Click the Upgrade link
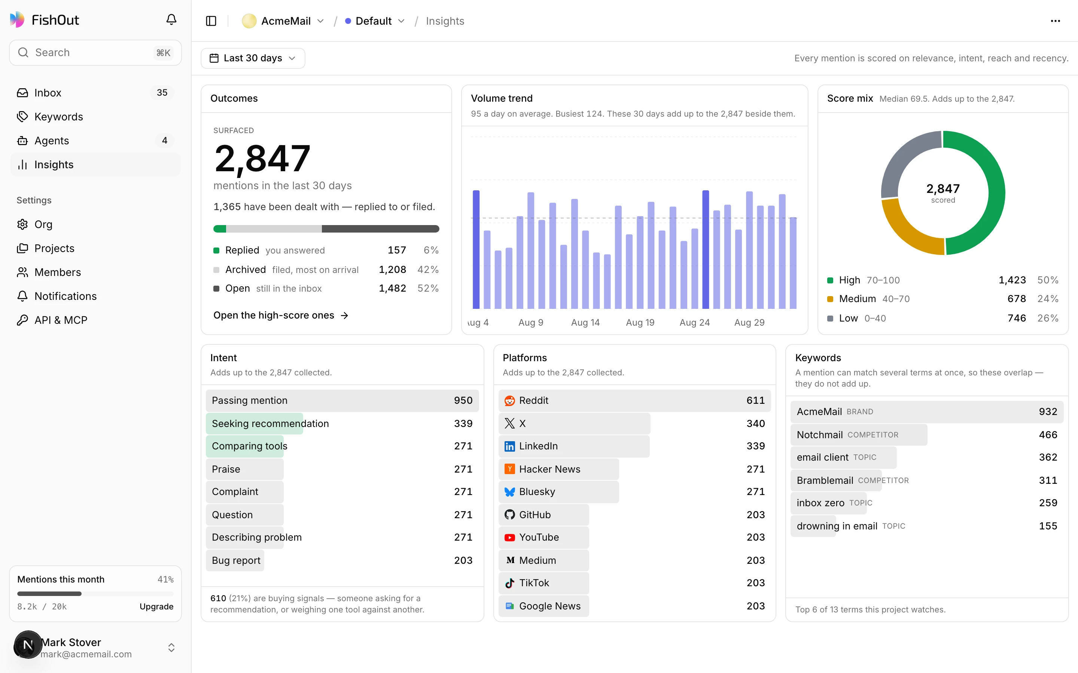This screenshot has height=673, width=1078. [x=156, y=606]
